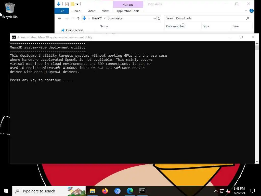Expand address bar history dropdown
This screenshot has width=261, height=196.
coord(155,18)
